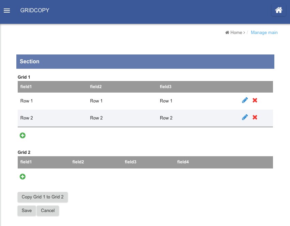290x226 pixels.
Task: Click the Save button
Action: [x=27, y=211]
